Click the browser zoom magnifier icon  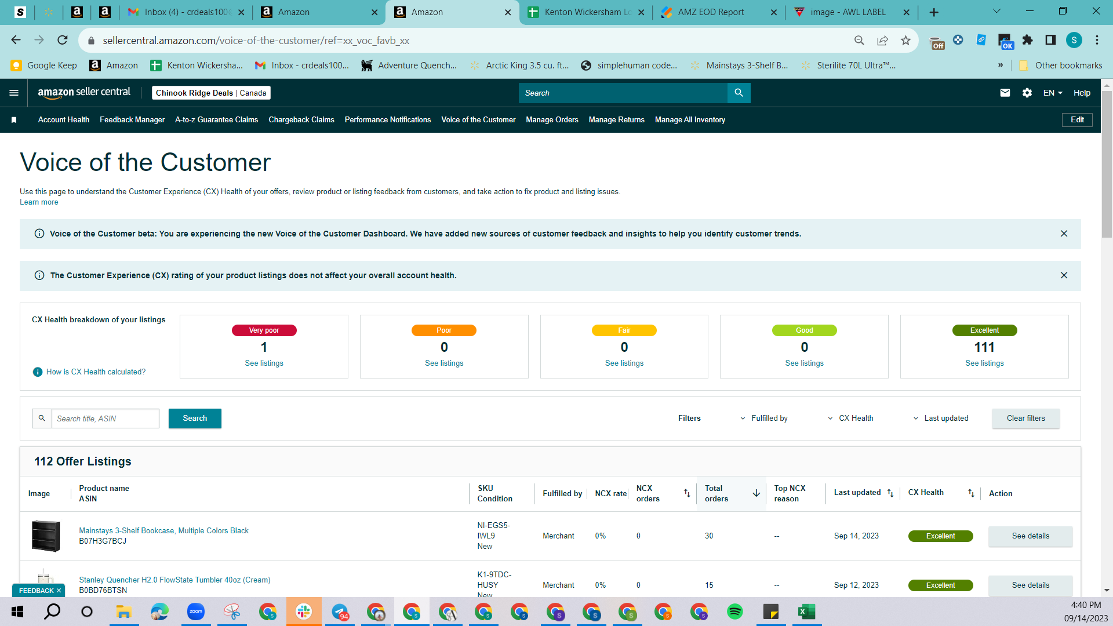click(859, 40)
